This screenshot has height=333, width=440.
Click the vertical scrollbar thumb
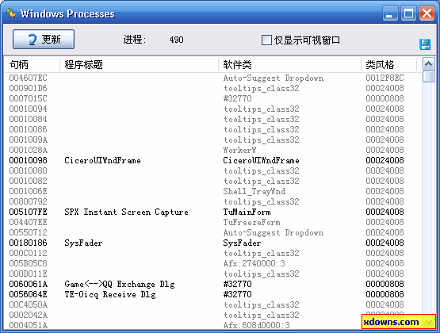coord(428,77)
